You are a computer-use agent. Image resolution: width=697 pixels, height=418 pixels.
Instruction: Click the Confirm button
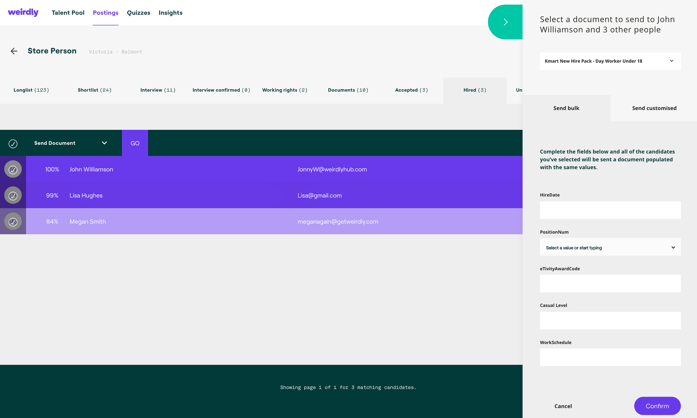point(657,406)
